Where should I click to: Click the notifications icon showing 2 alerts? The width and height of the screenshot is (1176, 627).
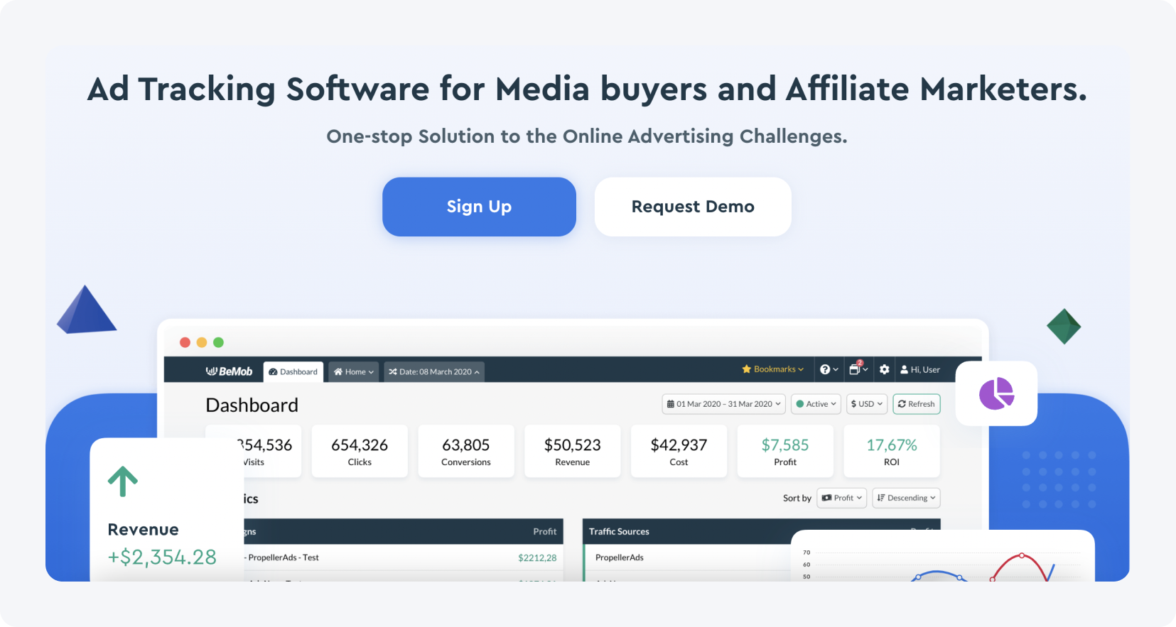coord(856,369)
